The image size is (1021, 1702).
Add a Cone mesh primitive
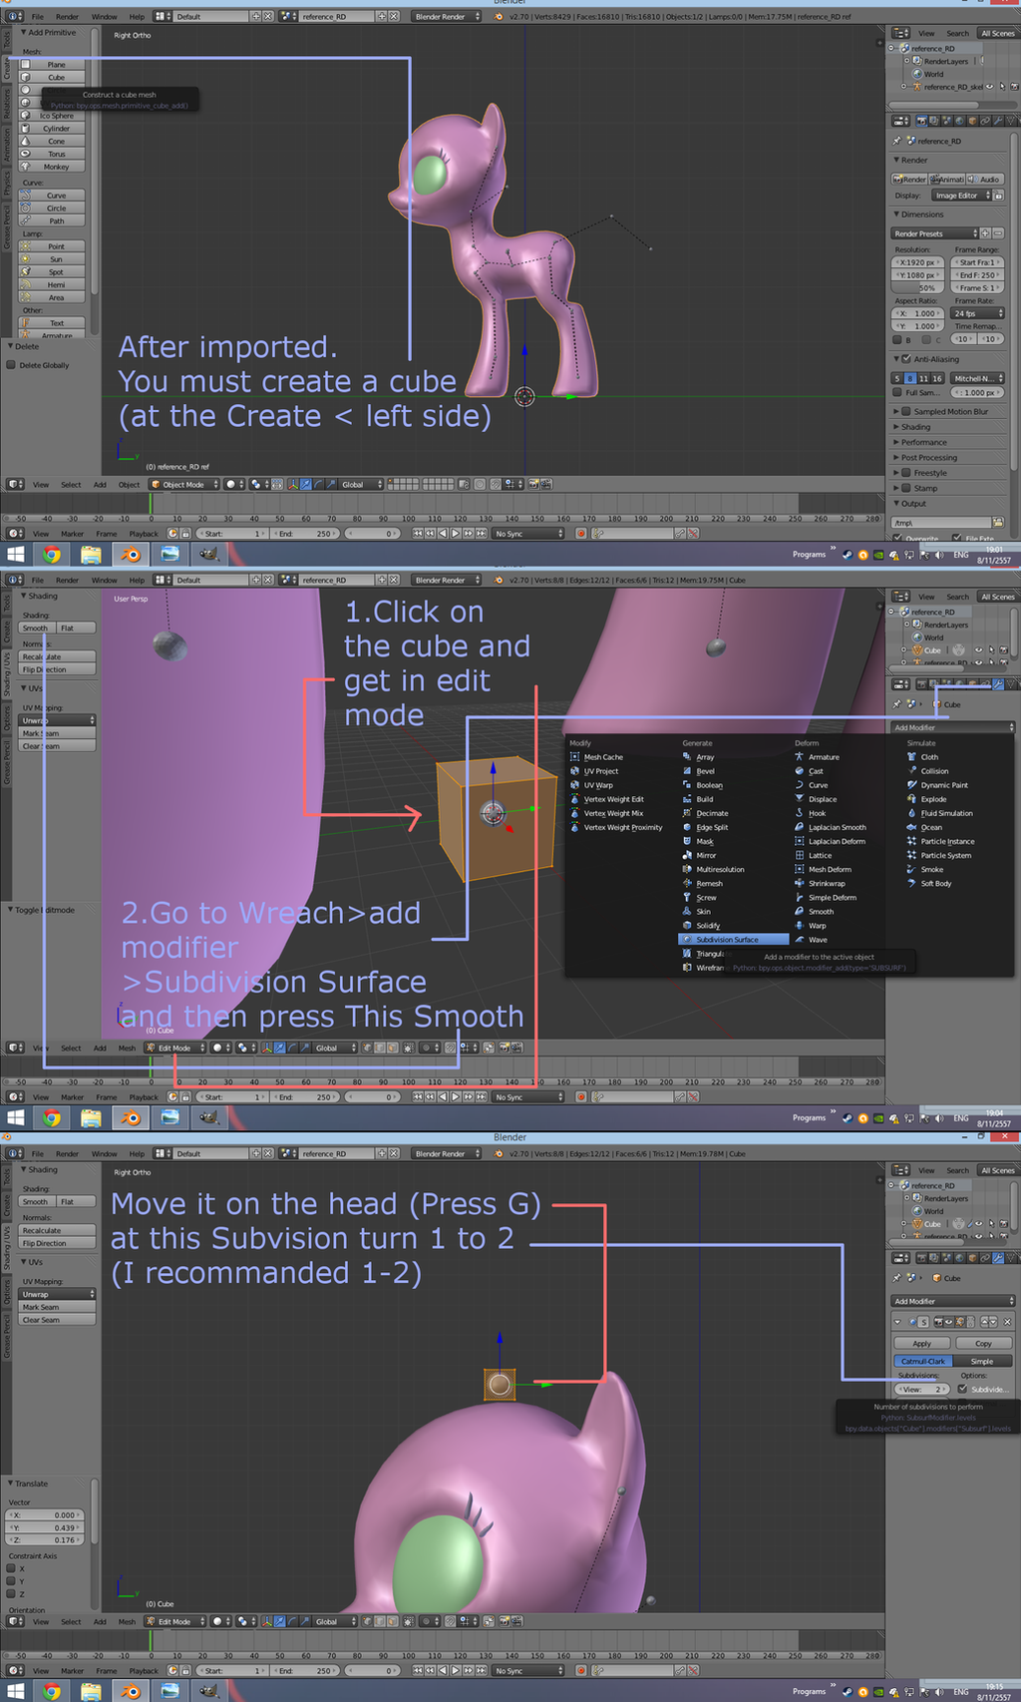click(x=53, y=142)
